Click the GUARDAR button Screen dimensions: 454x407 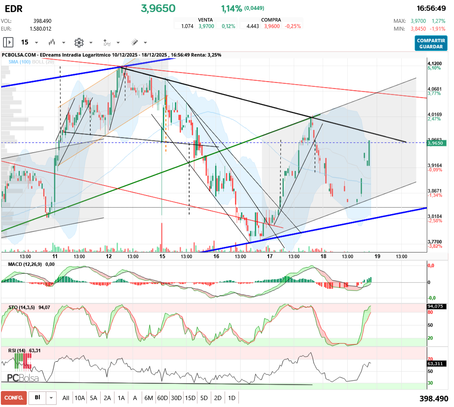click(431, 46)
